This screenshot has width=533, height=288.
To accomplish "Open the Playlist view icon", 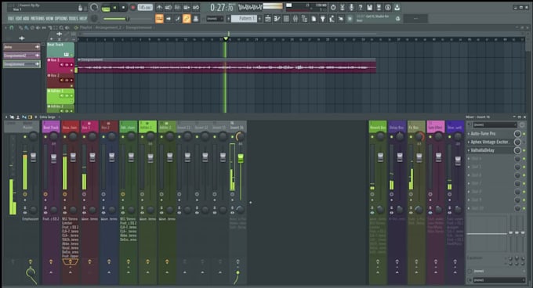I will 268,19.
